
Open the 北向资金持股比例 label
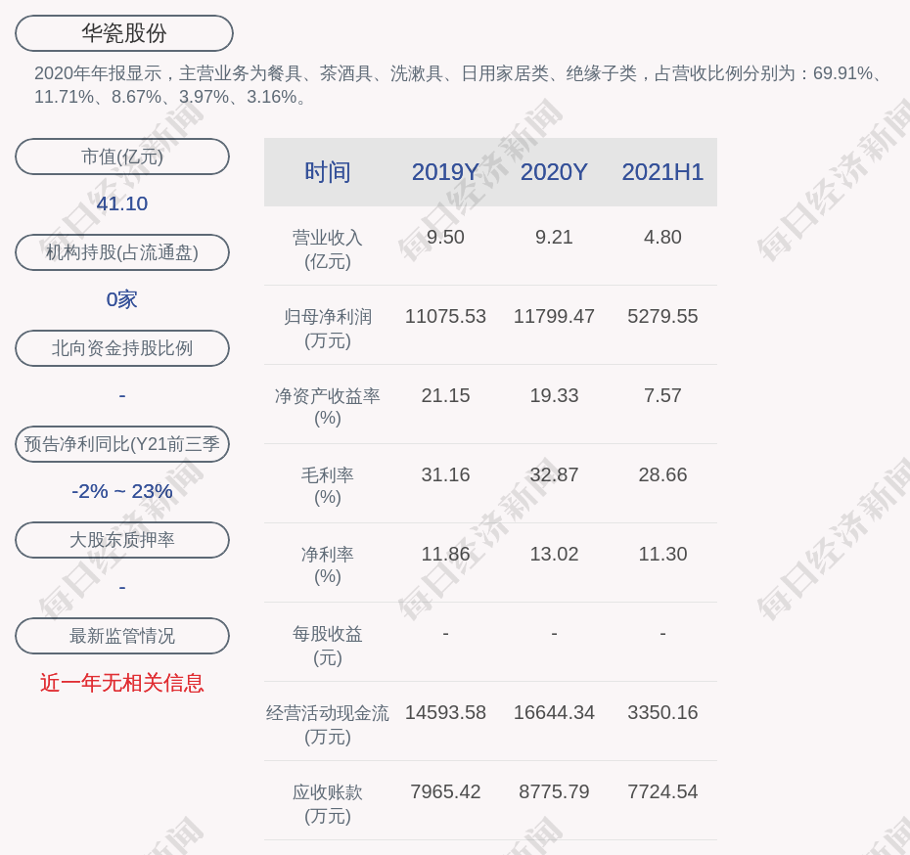[122, 348]
